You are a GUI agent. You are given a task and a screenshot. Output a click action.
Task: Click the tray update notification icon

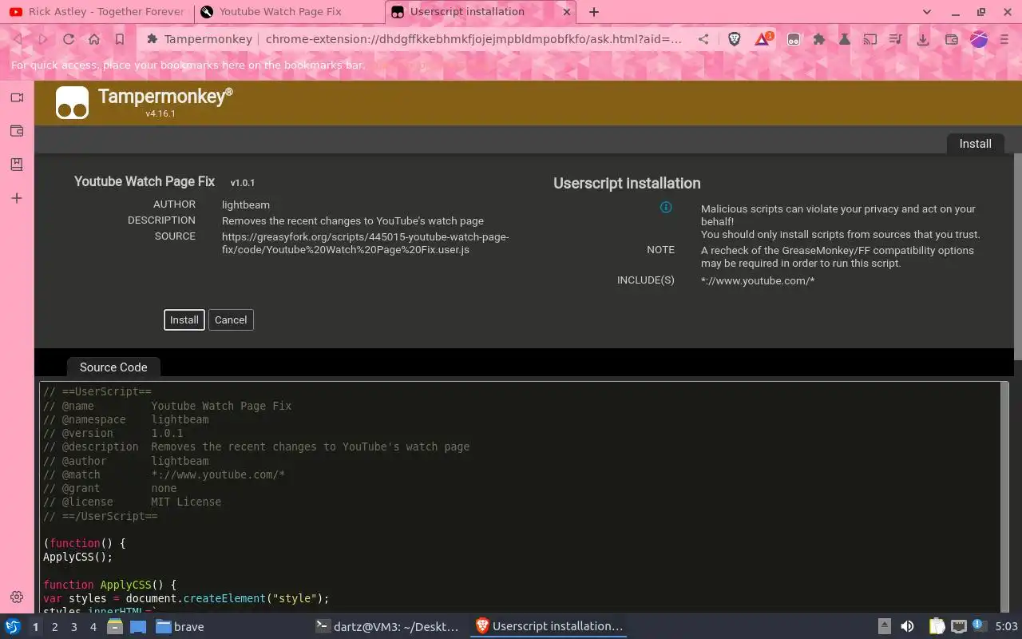(978, 625)
